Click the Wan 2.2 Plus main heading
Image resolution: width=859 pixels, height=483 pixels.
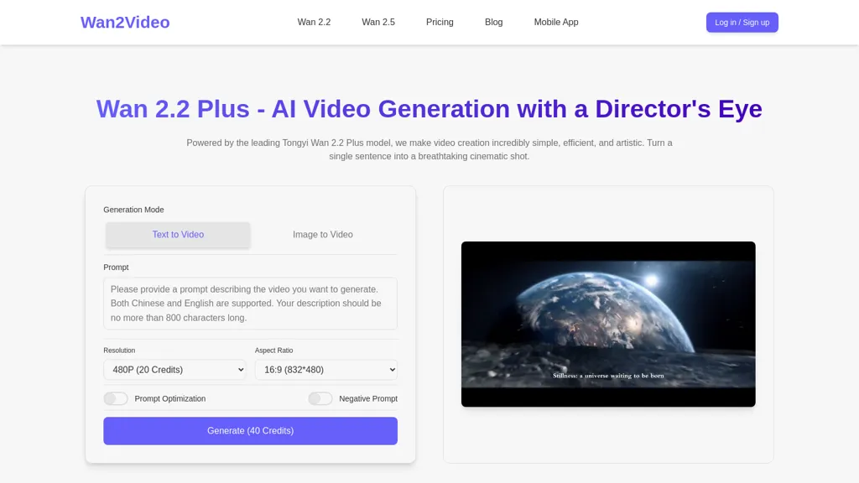tap(429, 109)
